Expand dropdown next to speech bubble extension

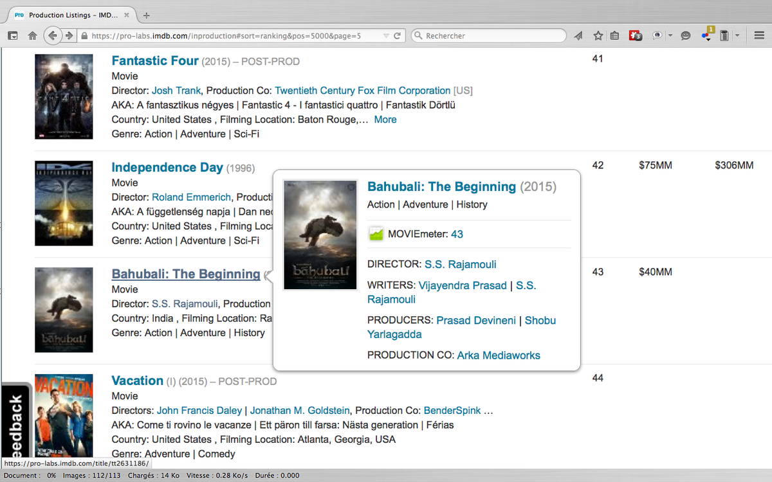coord(670,36)
